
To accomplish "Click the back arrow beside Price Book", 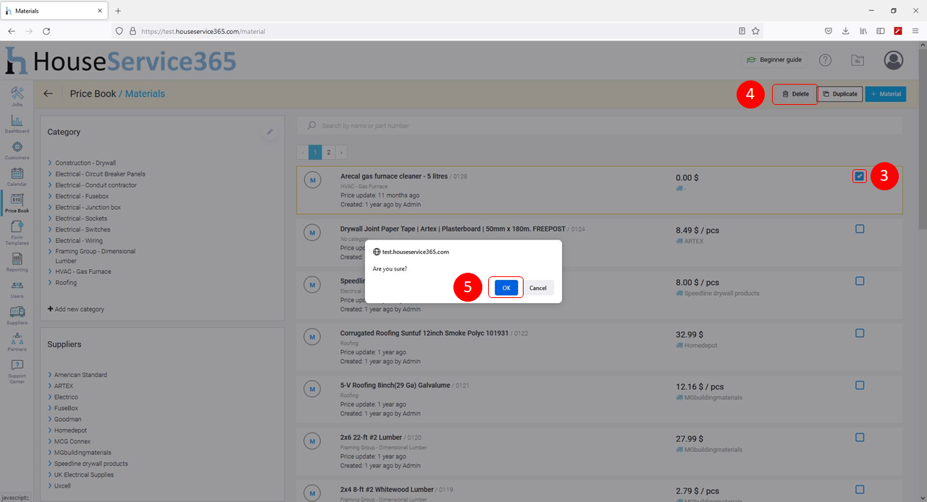I will click(48, 93).
